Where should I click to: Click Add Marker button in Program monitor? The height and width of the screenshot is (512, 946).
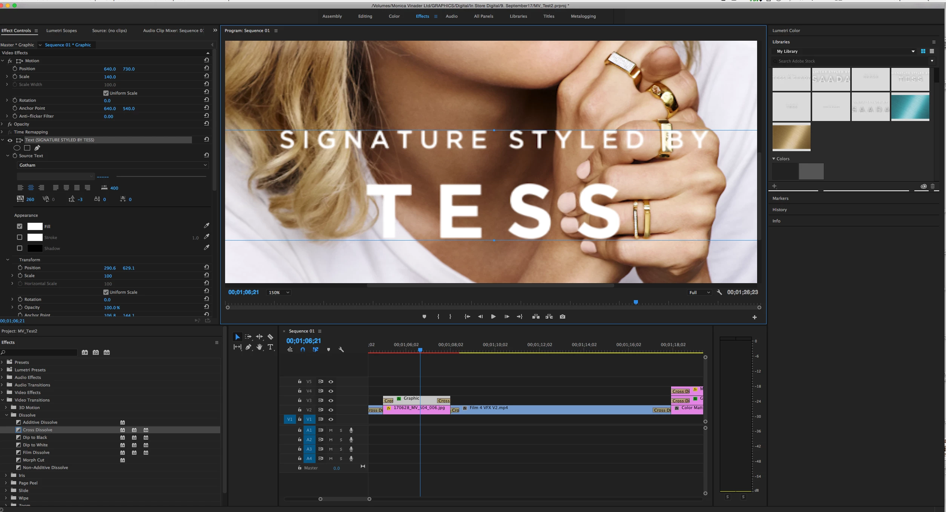point(424,317)
